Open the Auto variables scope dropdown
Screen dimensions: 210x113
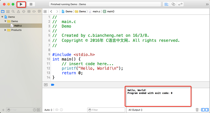48,110
